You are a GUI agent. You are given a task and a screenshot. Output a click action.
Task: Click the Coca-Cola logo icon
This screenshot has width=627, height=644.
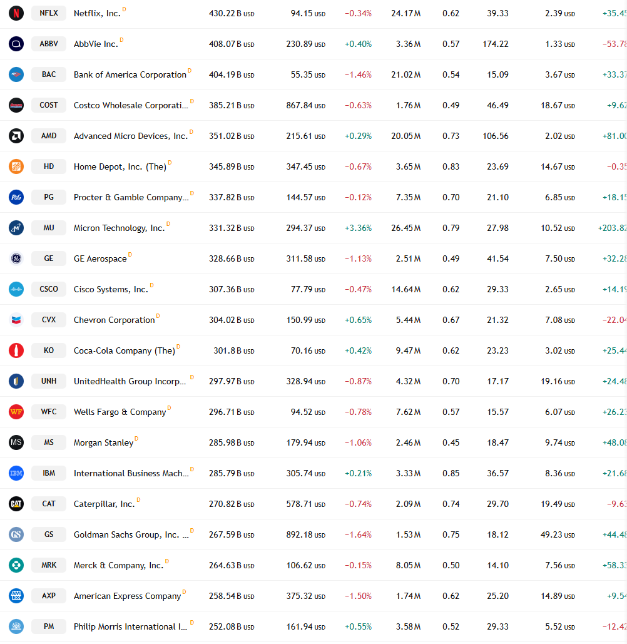(x=16, y=350)
